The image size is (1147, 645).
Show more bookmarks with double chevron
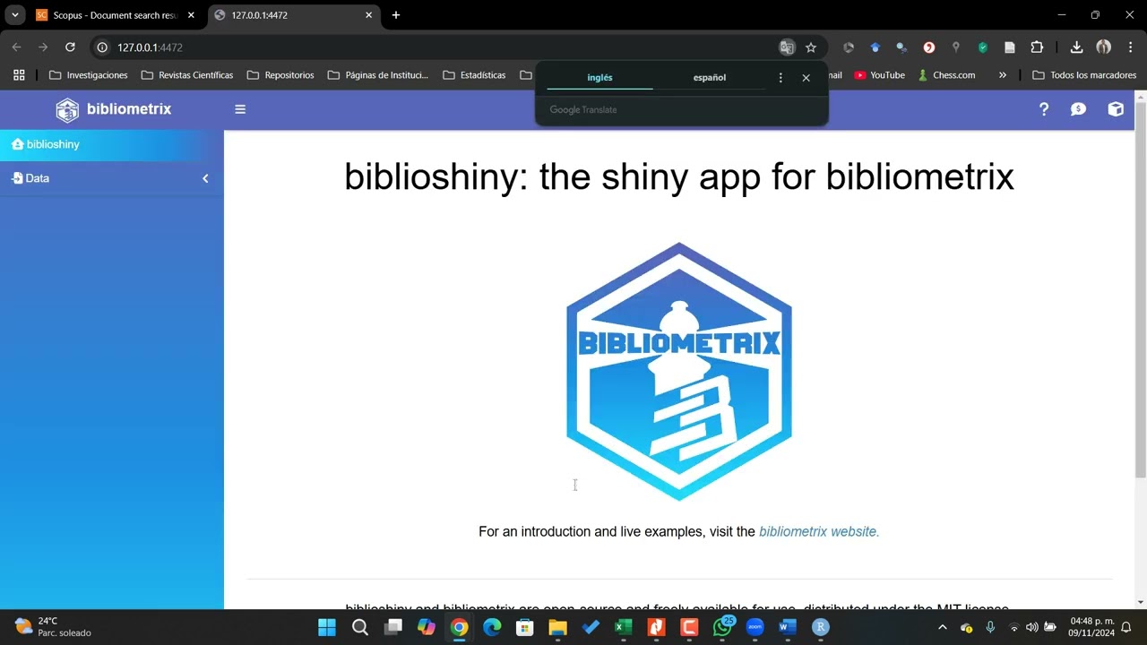click(x=1002, y=75)
